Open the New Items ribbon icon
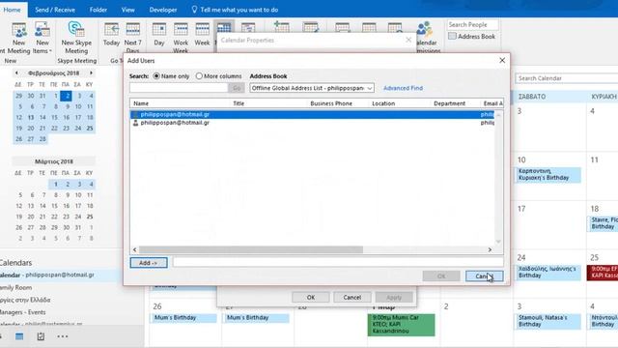Viewport: 618px width, 348px height. (x=42, y=39)
